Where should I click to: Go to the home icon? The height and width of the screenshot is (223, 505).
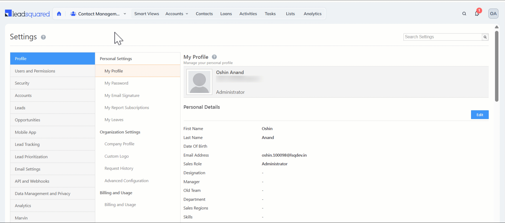pos(59,14)
